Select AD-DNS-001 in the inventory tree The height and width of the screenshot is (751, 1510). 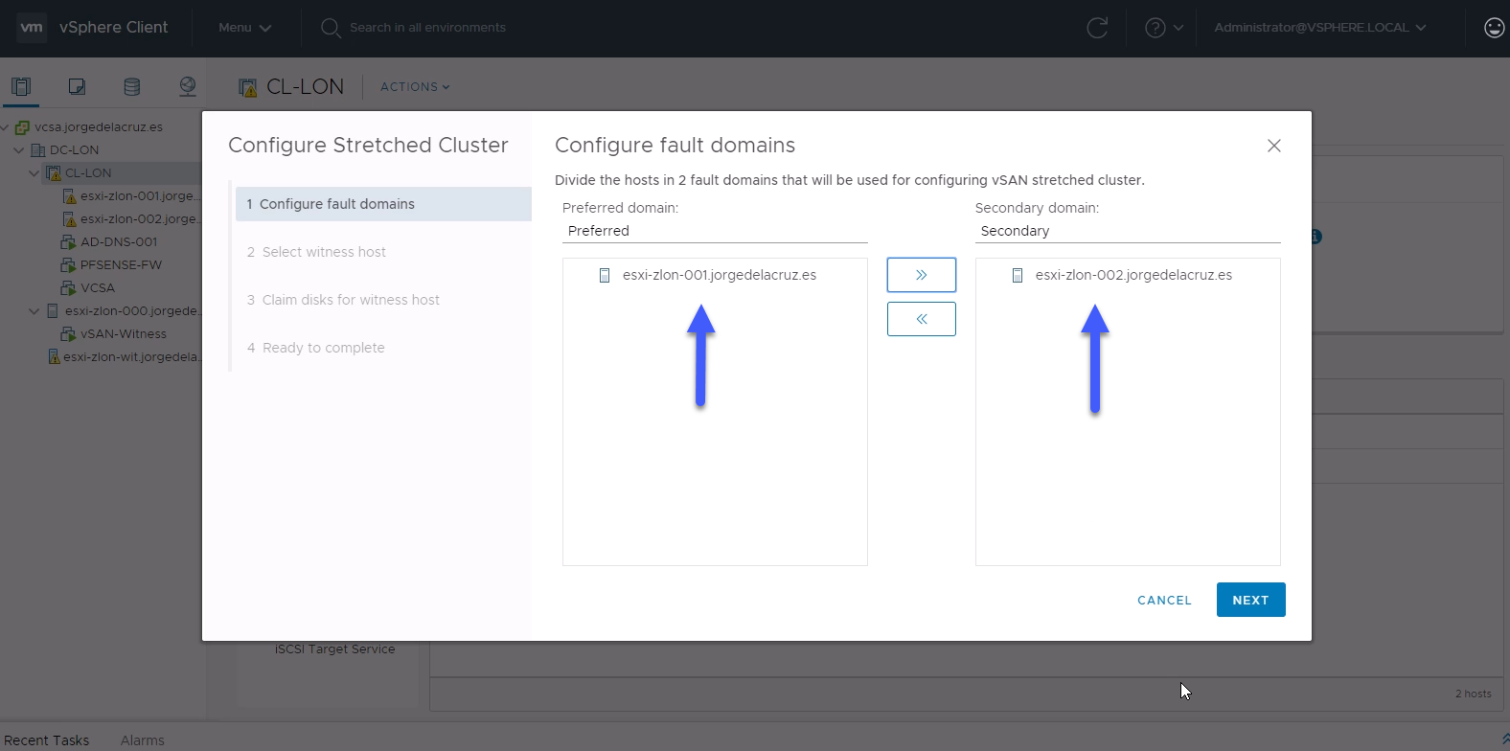point(119,242)
